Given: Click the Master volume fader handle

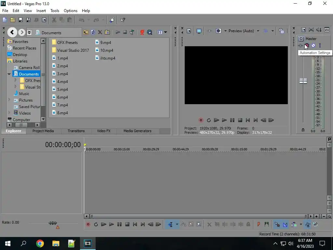Looking at the screenshot, I should coord(303,81).
